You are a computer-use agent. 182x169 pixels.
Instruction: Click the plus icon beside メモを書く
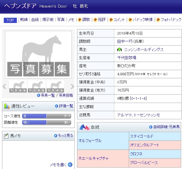[70, 165]
